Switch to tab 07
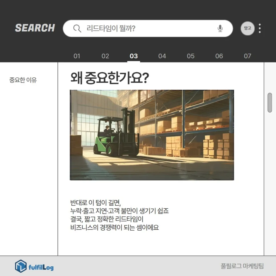This screenshot has width=276, height=276. pos(247,56)
